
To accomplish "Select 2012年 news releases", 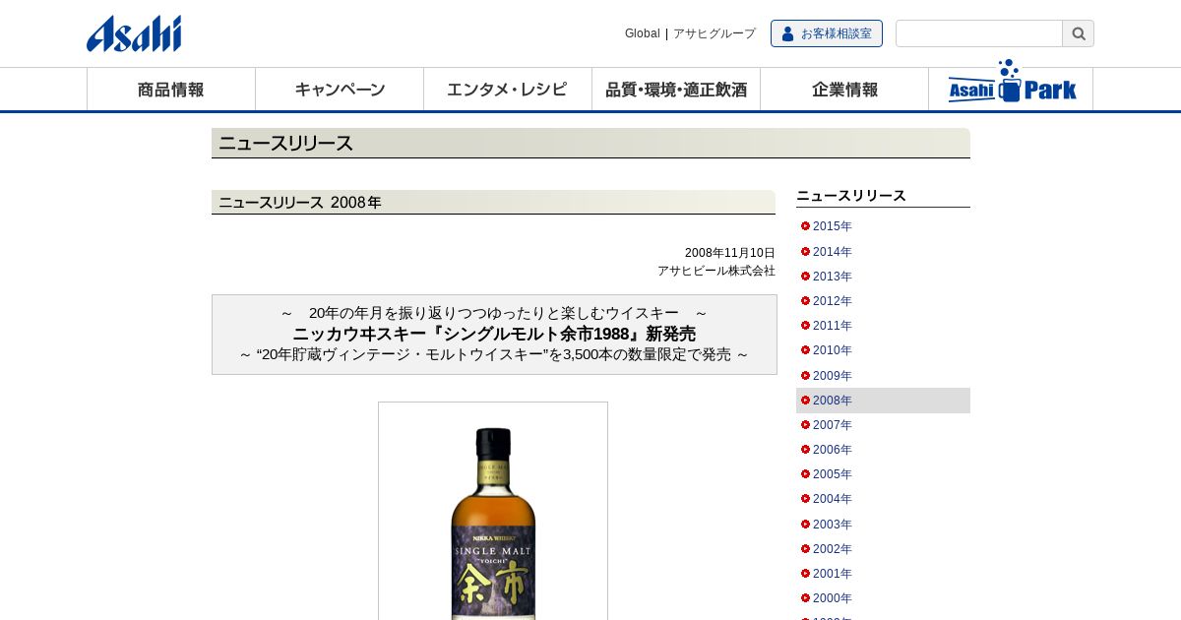I will coord(833,301).
